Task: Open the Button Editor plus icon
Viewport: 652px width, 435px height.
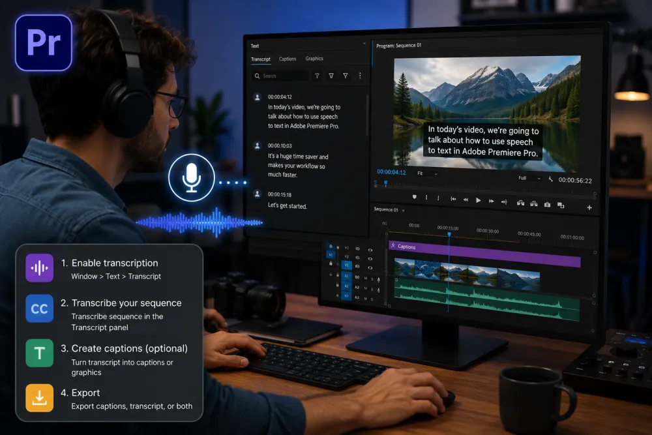Action: click(x=589, y=207)
